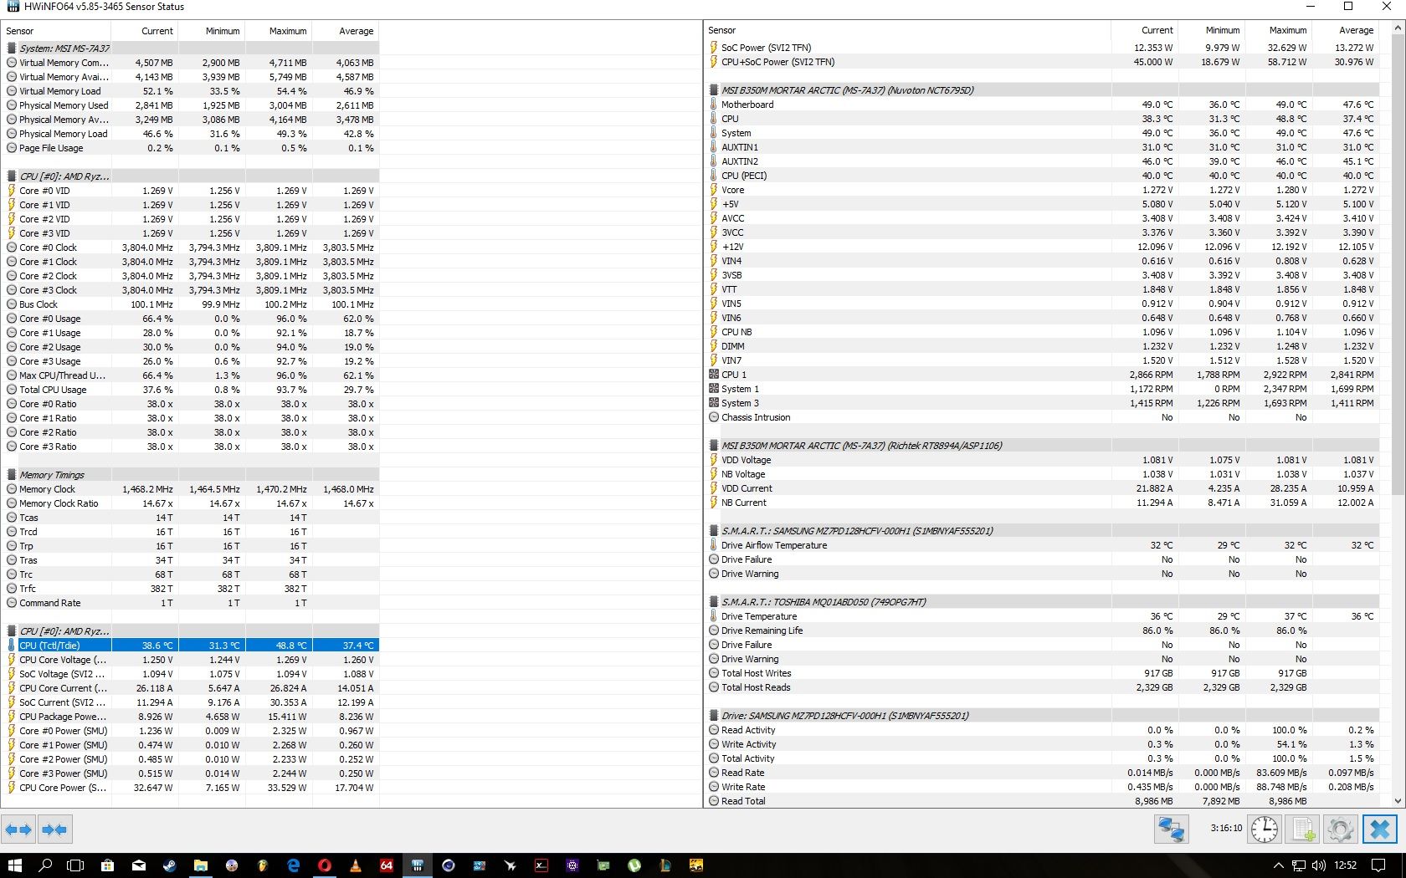The height and width of the screenshot is (878, 1406).
Task: Select the Vcore voltage row
Action: [x=1043, y=189]
